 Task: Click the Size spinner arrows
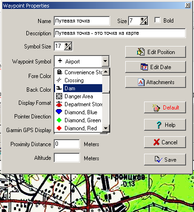tap(144, 21)
